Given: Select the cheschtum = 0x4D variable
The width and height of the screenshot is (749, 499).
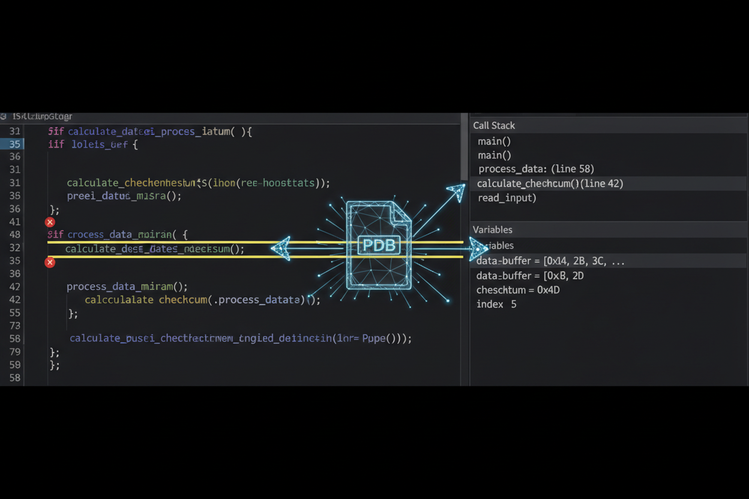Looking at the screenshot, I should pyautogui.click(x=519, y=290).
